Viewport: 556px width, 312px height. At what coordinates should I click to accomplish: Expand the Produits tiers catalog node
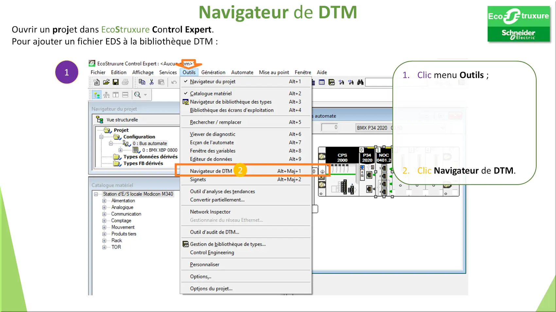[x=104, y=234]
